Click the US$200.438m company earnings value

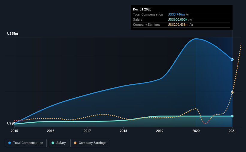click(x=178, y=25)
